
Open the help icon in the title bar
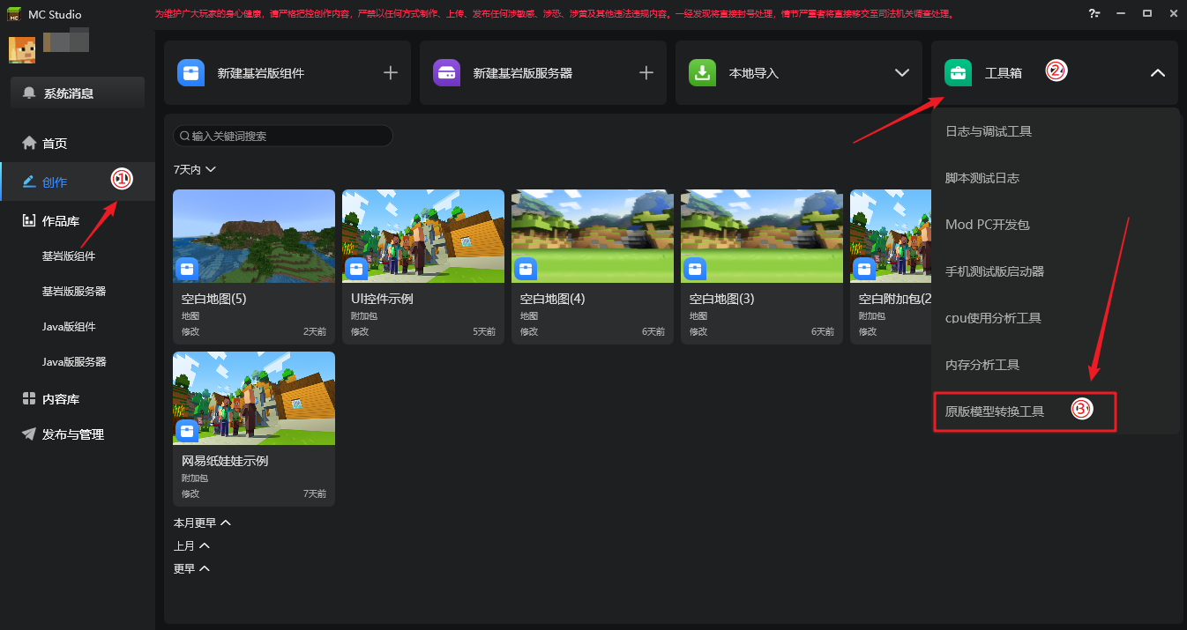click(1094, 13)
